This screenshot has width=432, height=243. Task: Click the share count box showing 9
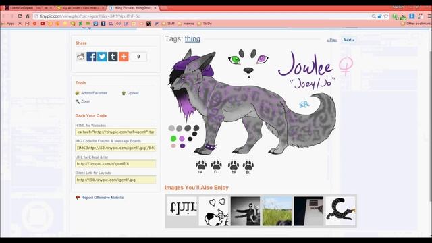point(138,57)
